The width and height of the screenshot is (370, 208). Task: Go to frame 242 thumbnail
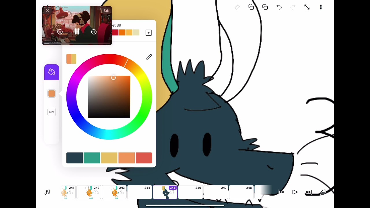(x=89, y=192)
